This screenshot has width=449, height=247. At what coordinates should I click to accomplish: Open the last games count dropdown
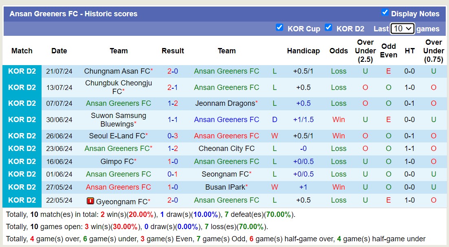coord(402,28)
